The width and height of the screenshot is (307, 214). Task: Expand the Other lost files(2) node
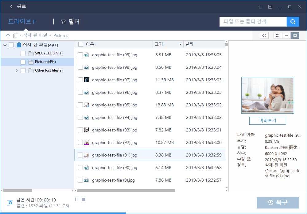tap(17, 71)
